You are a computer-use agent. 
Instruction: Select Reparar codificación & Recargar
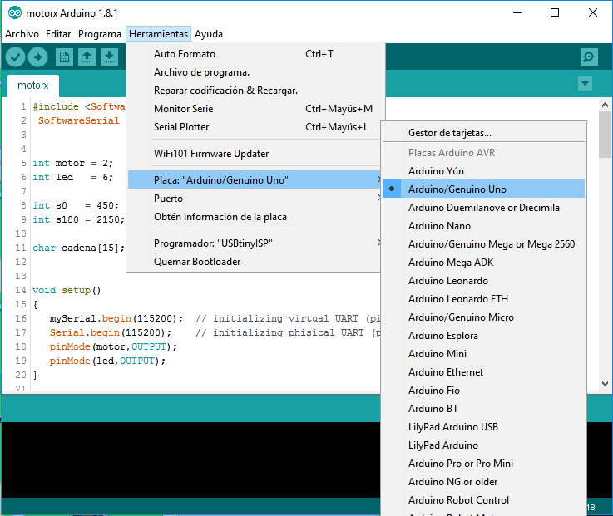pyautogui.click(x=255, y=91)
